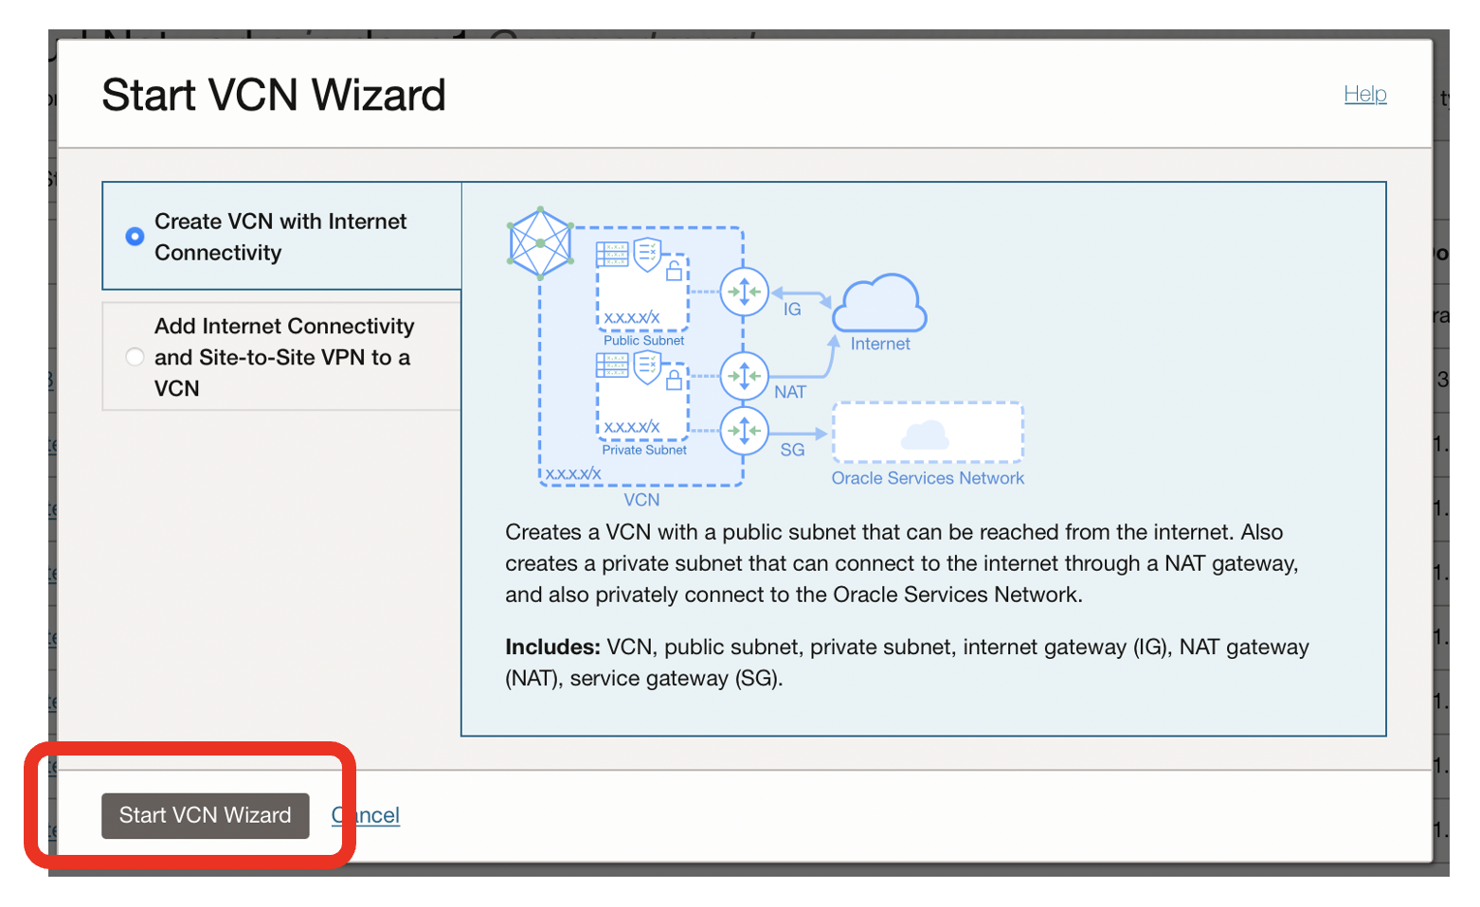Click the Public Subnet route table icon
The width and height of the screenshot is (1480, 907).
[612, 255]
